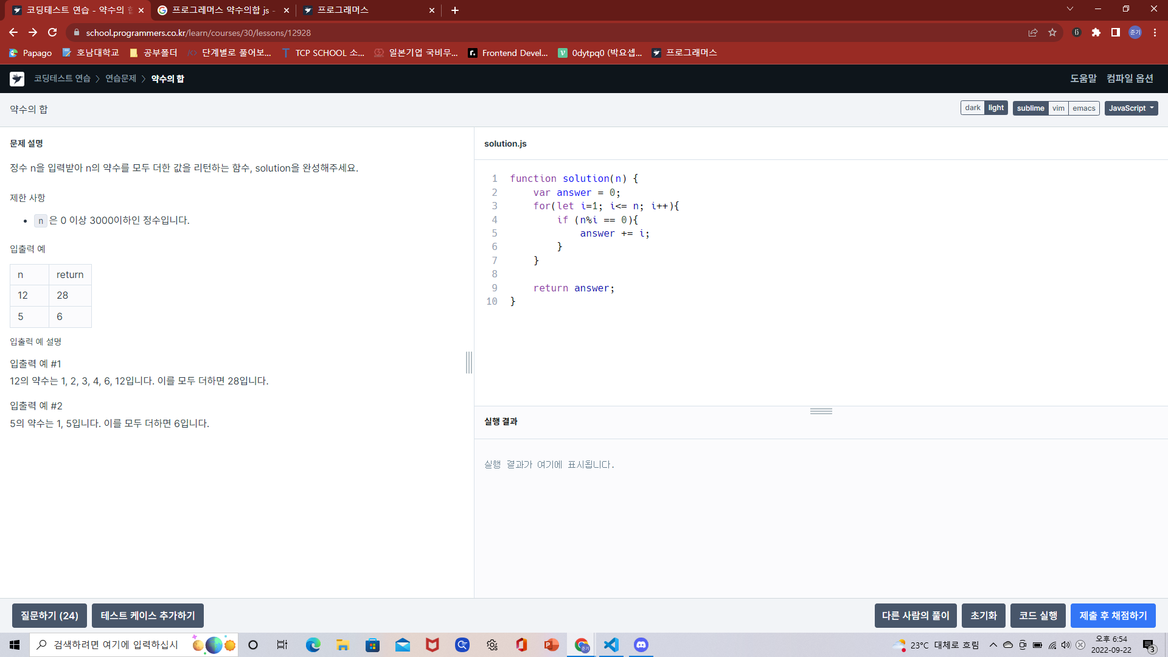
Task: Click 연습문제 breadcrumb link
Action: click(x=120, y=78)
